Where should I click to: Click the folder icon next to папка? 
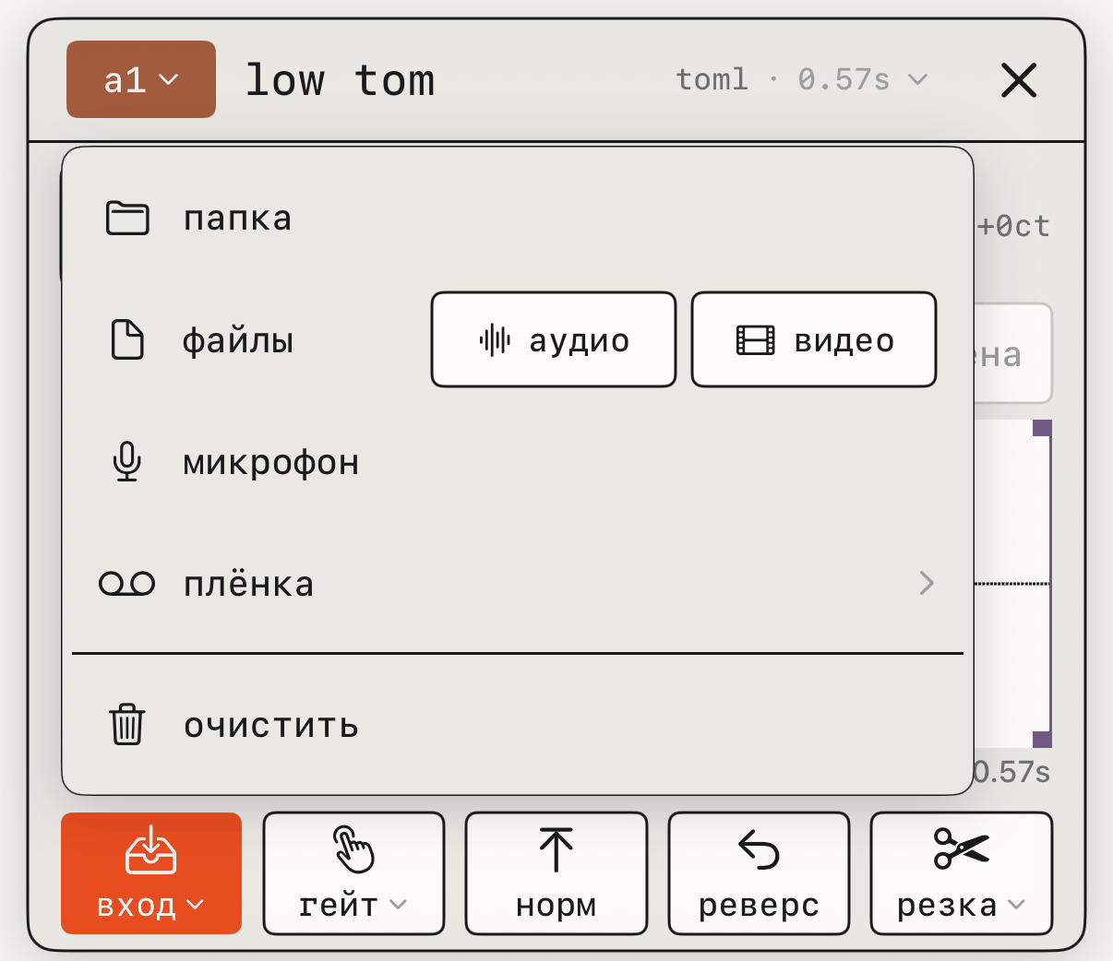coord(127,219)
